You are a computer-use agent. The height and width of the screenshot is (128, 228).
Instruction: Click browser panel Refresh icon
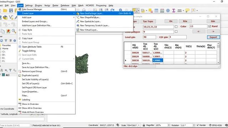pyautogui.click(x=1, y=41)
